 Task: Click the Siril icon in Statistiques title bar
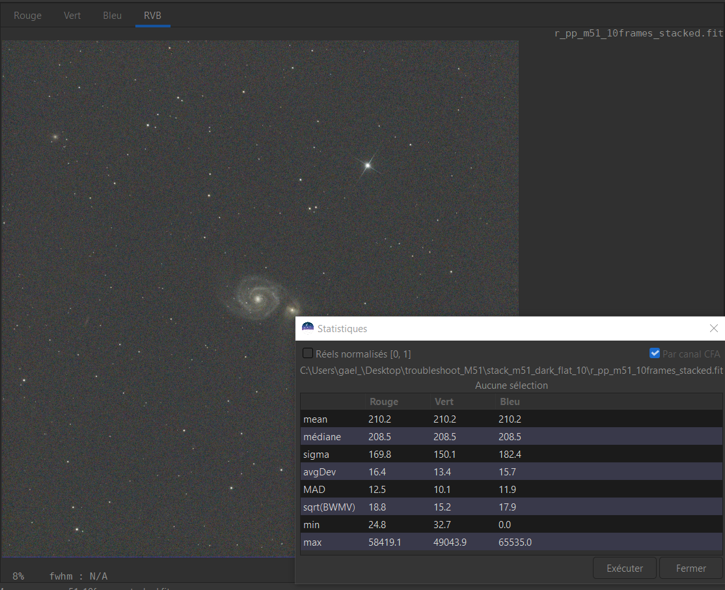pos(308,328)
